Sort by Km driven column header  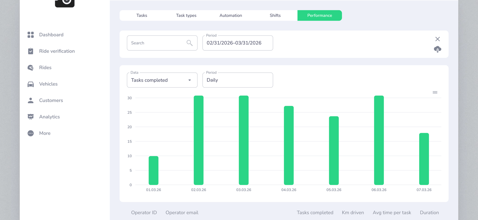pyautogui.click(x=353, y=212)
